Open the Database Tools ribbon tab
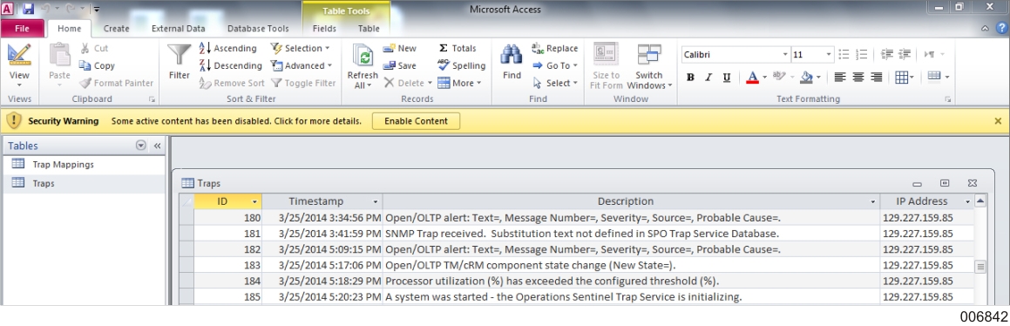This screenshot has width=1010, height=326. point(258,29)
